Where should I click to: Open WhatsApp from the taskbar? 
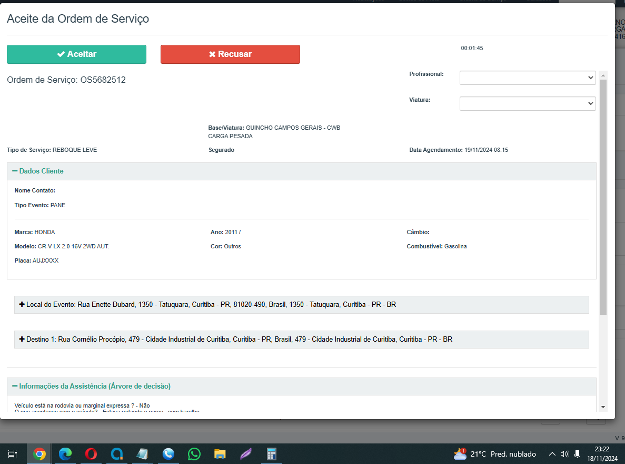tap(194, 454)
